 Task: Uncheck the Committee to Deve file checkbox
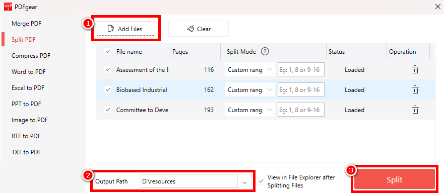[108, 110]
